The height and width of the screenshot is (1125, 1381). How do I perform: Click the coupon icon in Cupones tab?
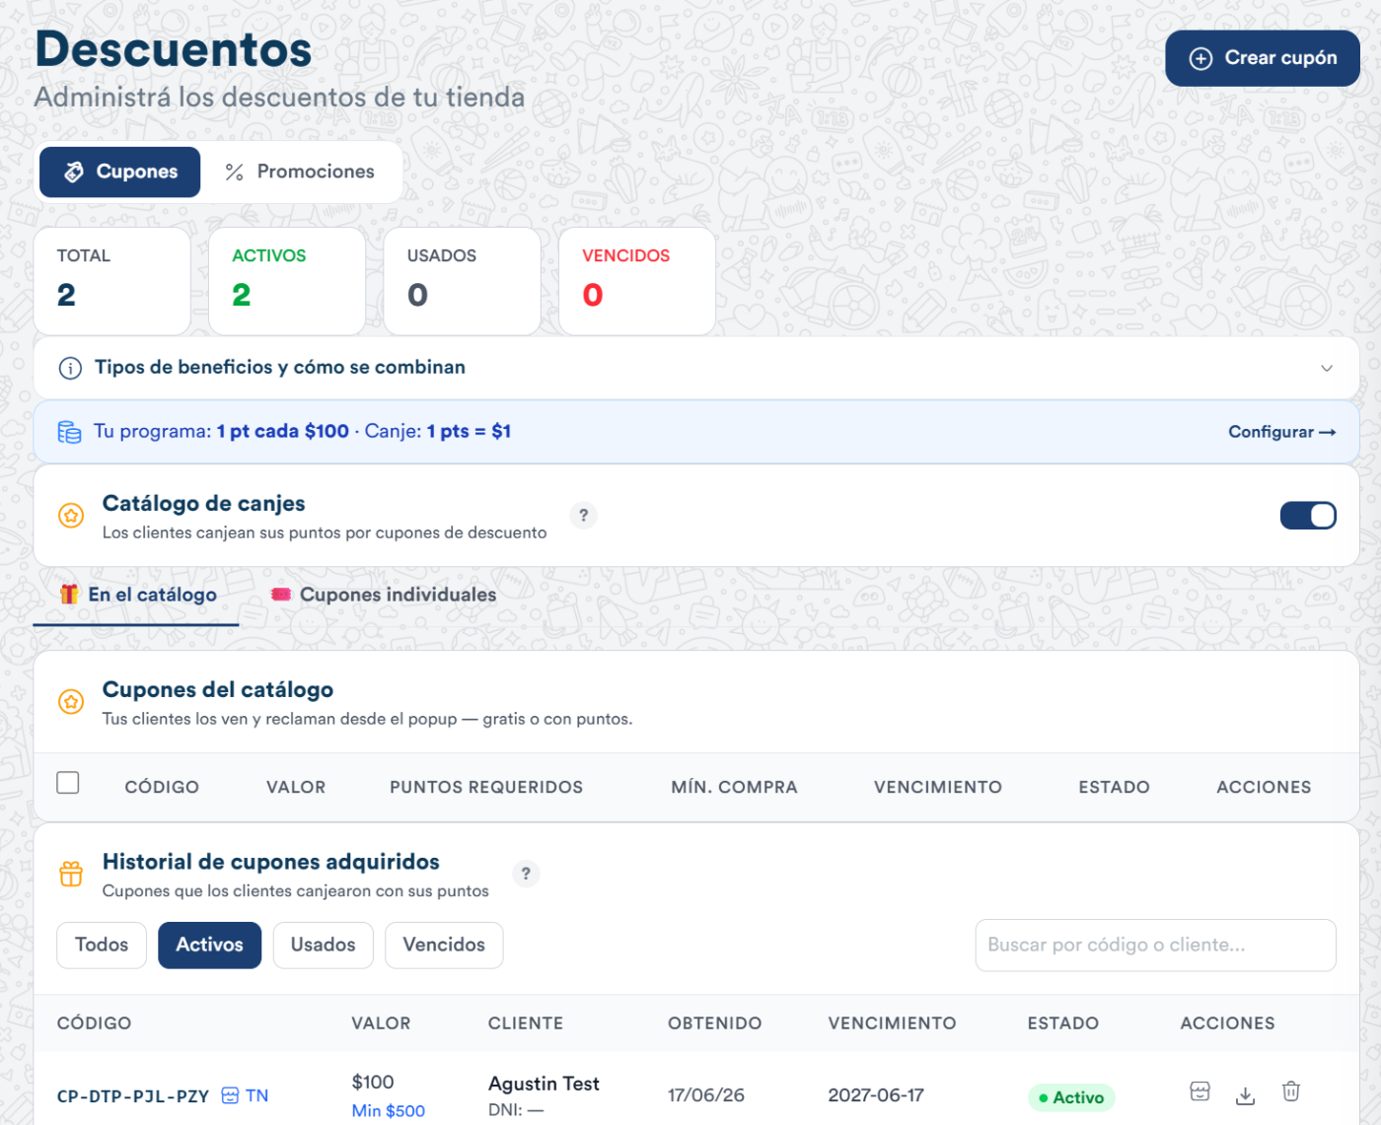pyautogui.click(x=74, y=173)
